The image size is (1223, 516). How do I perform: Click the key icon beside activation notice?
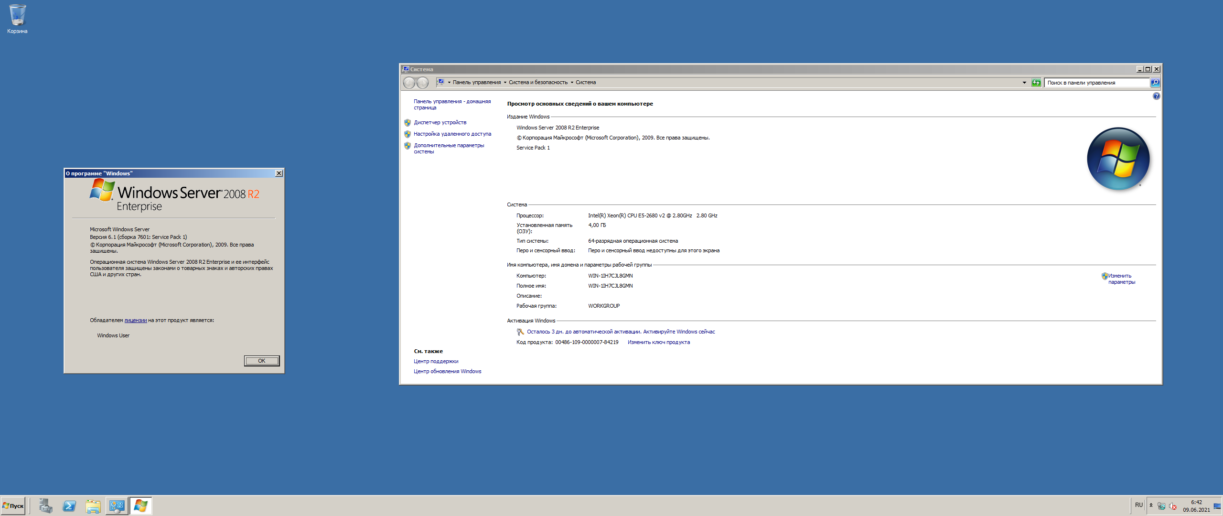[520, 332]
